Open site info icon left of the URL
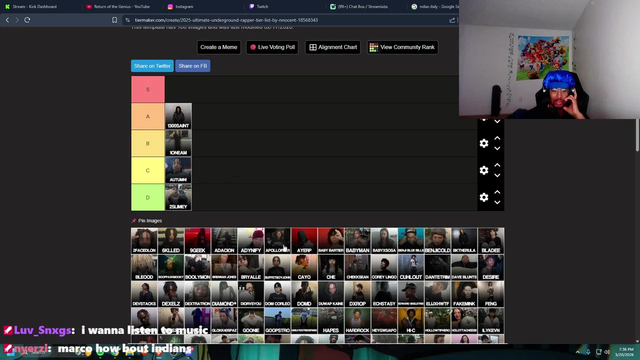 pos(127,20)
